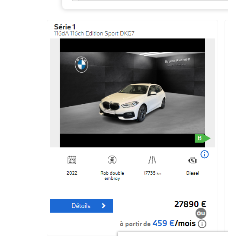This screenshot has width=228, height=236.
Task: Click the 2022 year label
Action: (x=72, y=173)
